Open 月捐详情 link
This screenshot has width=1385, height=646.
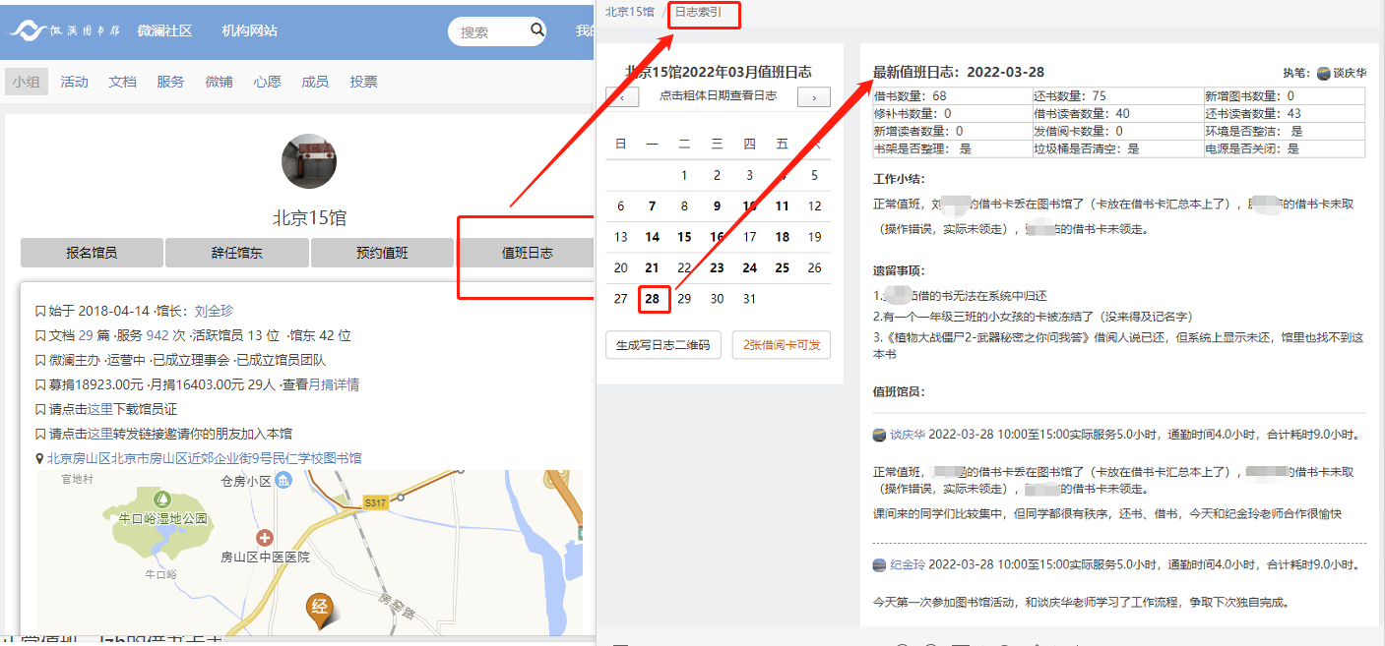tap(334, 384)
